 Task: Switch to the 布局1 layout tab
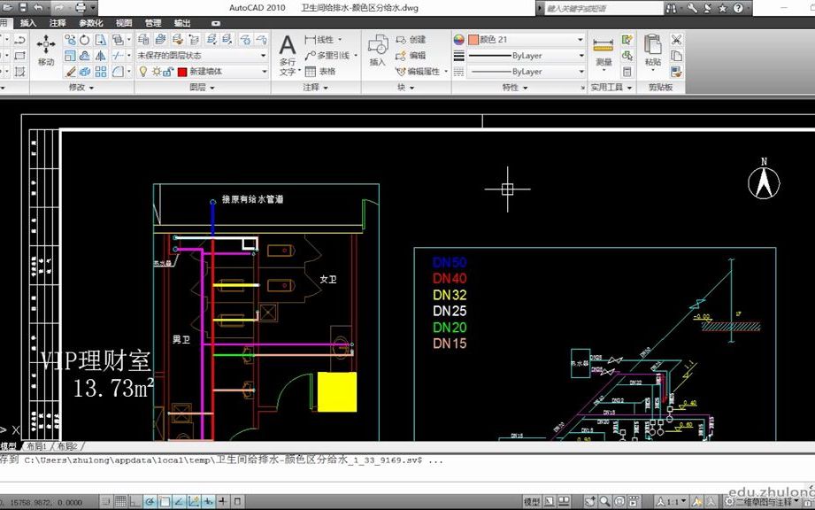(36, 446)
